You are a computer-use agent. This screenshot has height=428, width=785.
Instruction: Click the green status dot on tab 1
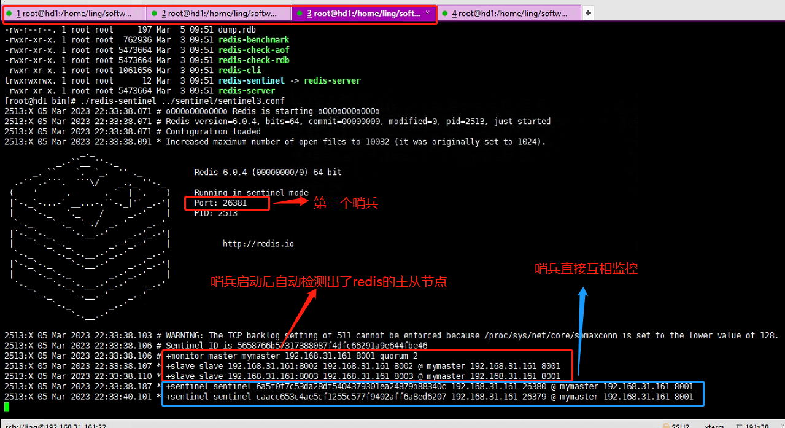9,13
